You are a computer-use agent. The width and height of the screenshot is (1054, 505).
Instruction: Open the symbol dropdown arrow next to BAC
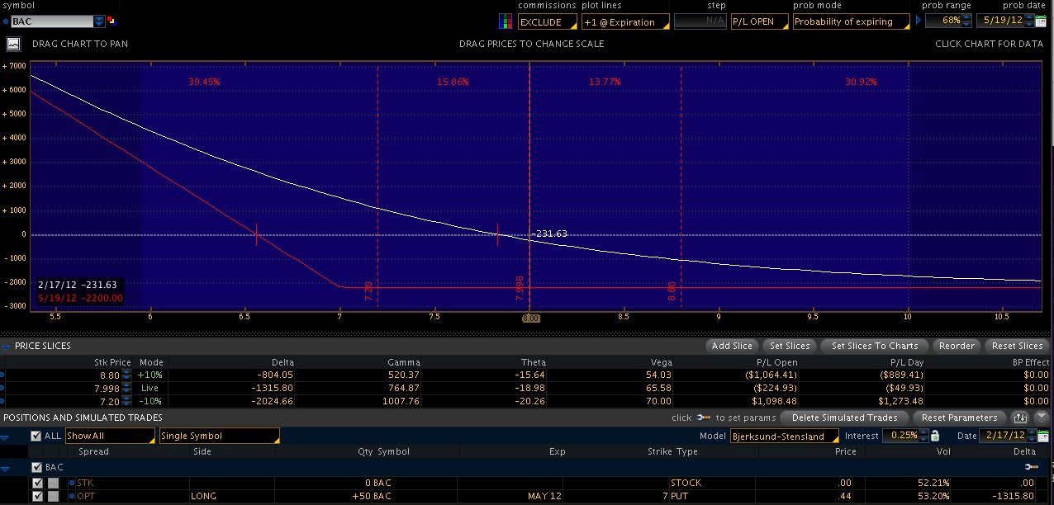100,21
